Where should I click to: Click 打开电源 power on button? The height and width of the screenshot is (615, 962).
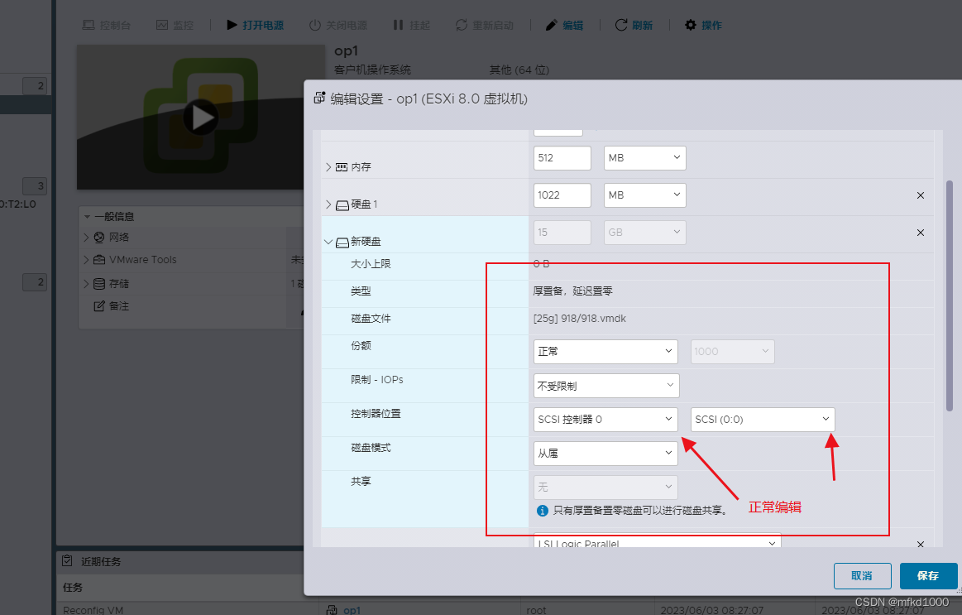tap(256, 25)
